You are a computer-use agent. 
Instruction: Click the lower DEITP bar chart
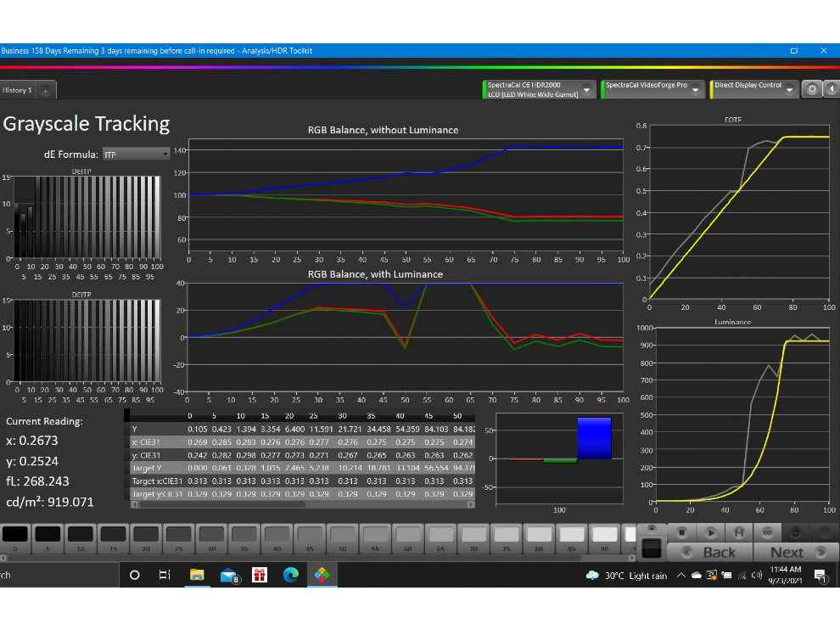(87, 340)
